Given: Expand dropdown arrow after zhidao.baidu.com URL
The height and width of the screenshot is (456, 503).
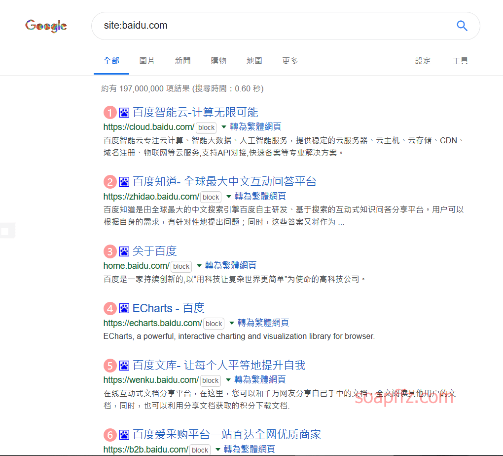Looking at the screenshot, I should pyautogui.click(x=229, y=196).
